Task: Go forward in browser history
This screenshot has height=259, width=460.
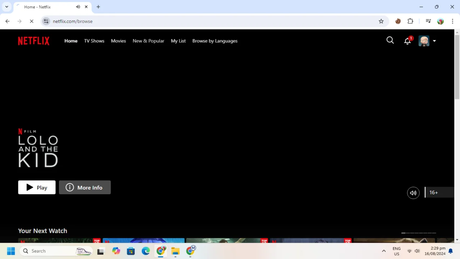Action: (19, 21)
